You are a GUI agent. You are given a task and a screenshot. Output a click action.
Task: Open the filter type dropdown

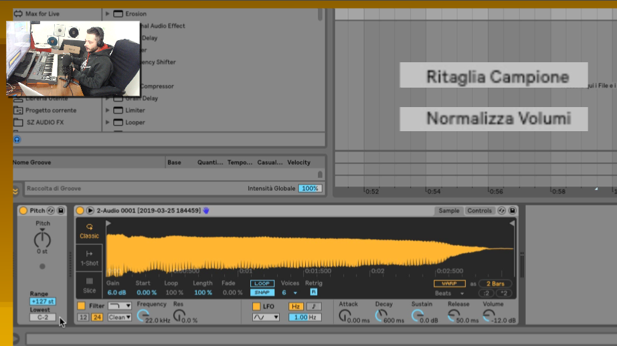click(120, 306)
